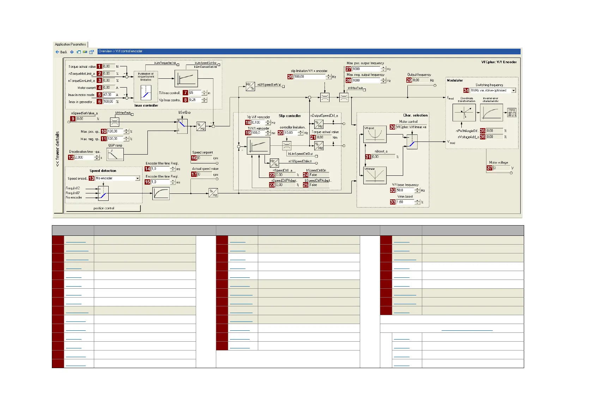Click the %/Hz converter right of the bSetQsp switch
The image size is (594, 420).
click(201, 126)
